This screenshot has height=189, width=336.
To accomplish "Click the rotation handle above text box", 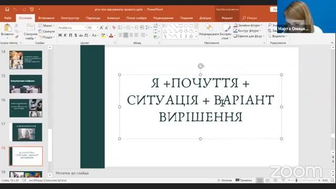I will click(x=201, y=66).
